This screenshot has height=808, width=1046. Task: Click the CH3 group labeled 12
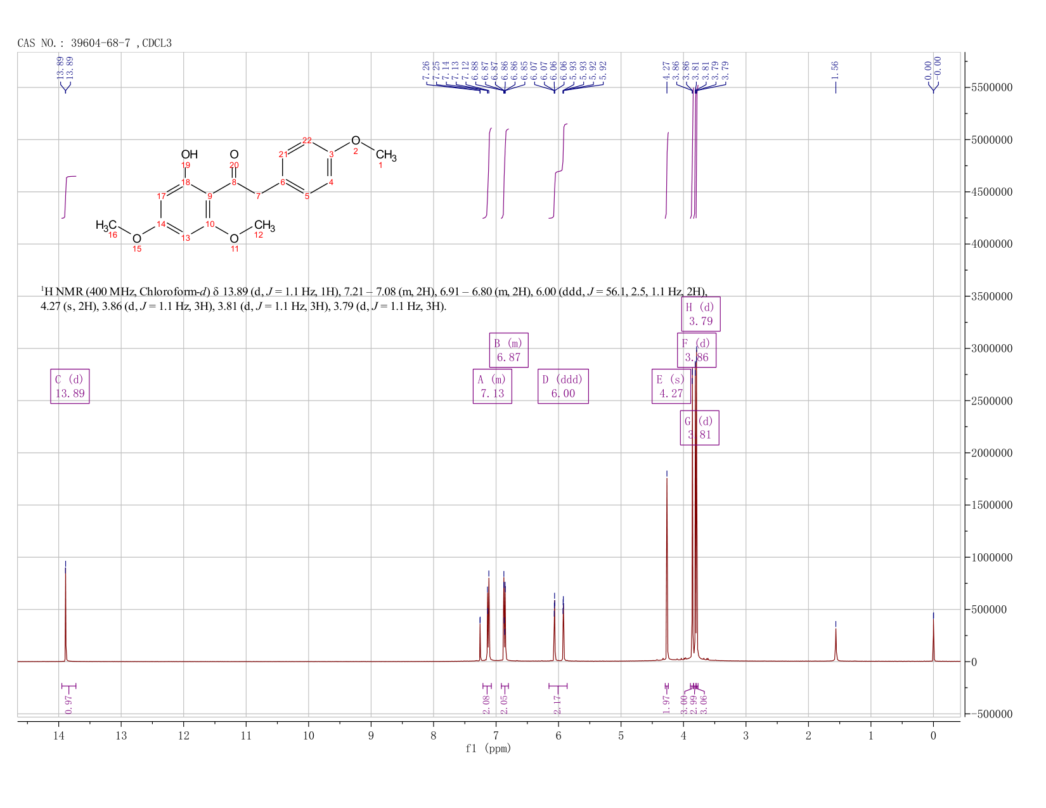(x=264, y=226)
